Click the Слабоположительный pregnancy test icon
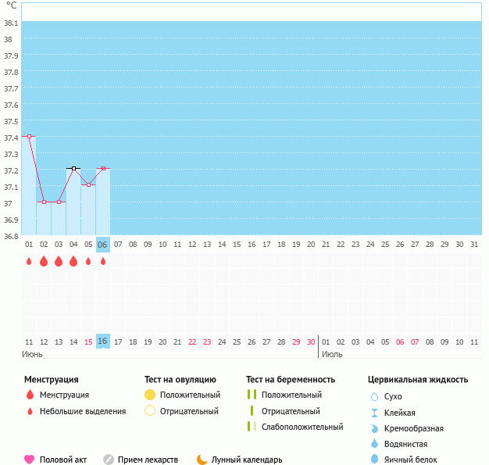 (x=252, y=427)
